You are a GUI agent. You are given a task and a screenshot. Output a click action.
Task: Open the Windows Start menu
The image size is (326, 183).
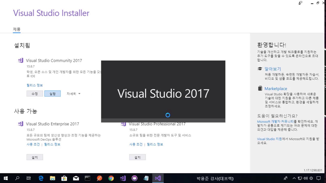pyautogui.click(x=6, y=178)
